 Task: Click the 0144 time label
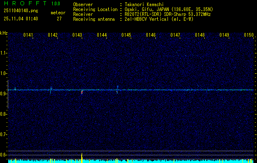[x=102, y=35]
